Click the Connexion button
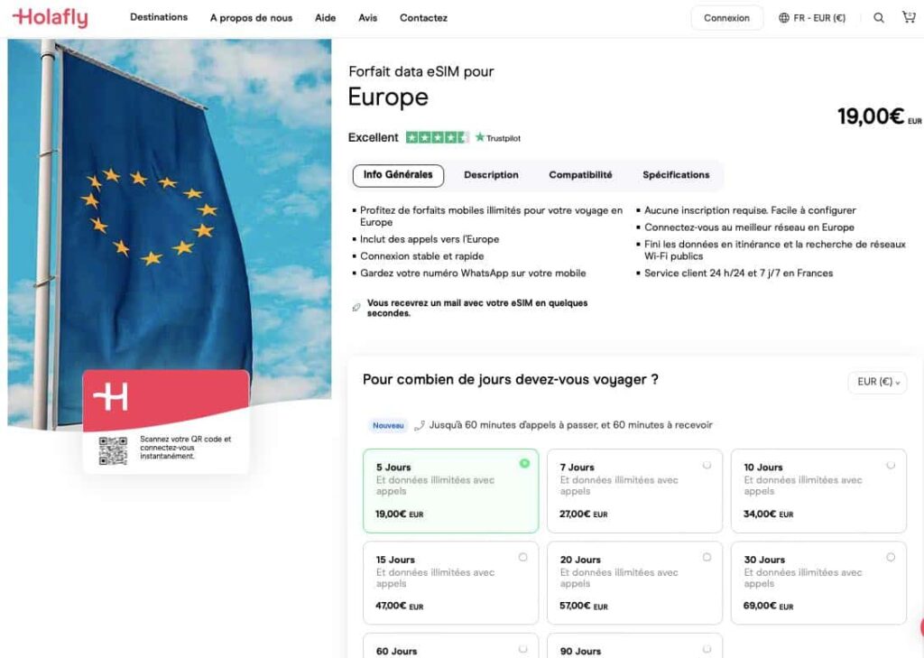 tap(727, 17)
